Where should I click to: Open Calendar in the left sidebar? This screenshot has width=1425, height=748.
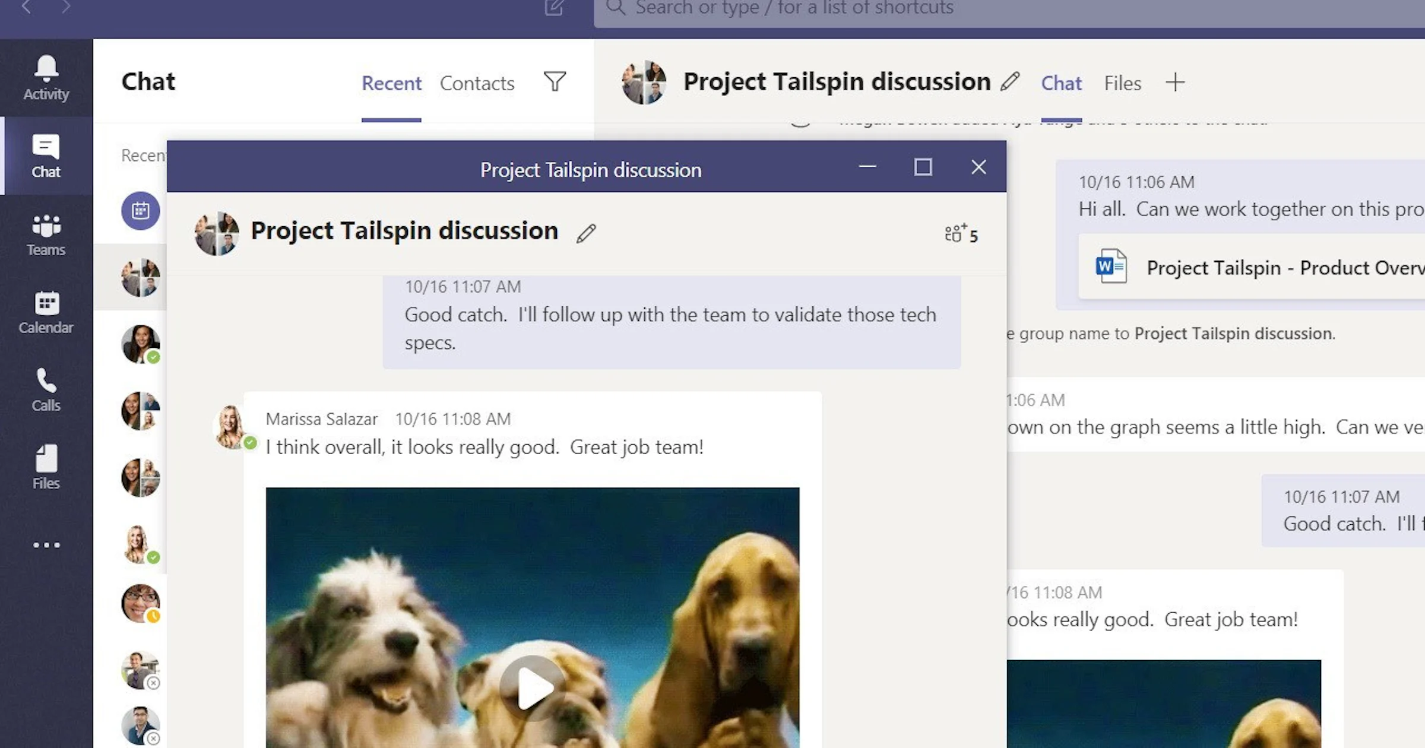pyautogui.click(x=46, y=312)
